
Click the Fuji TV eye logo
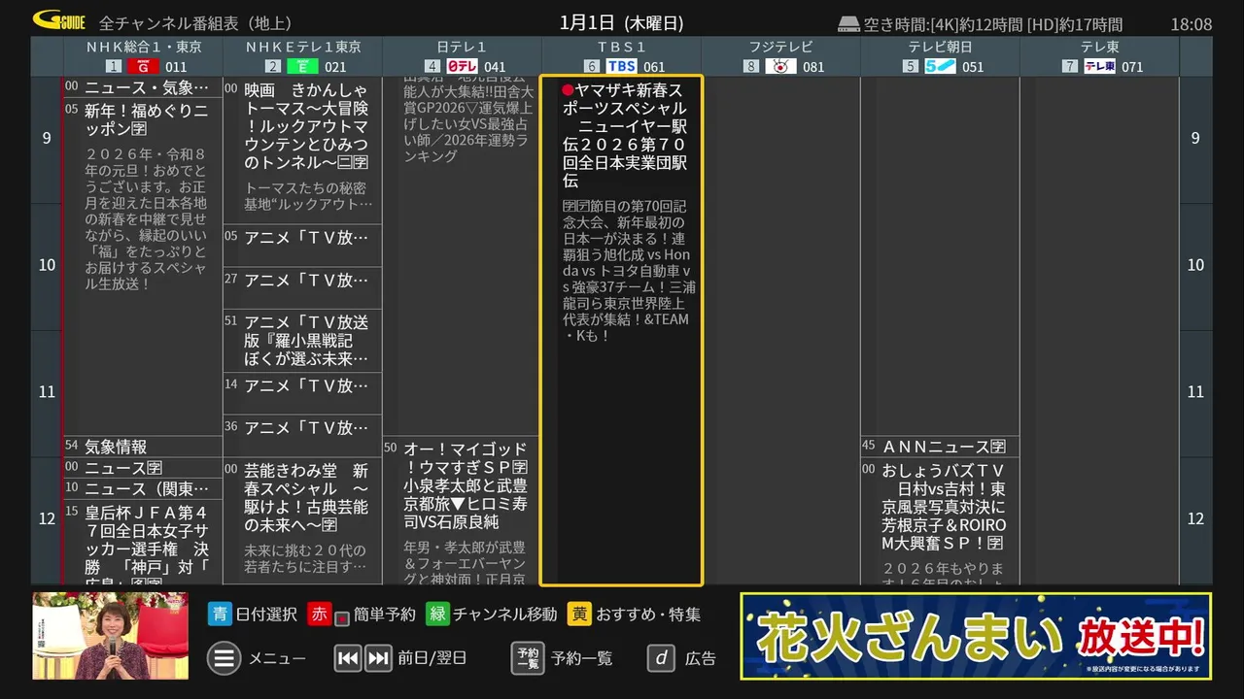pos(781,66)
